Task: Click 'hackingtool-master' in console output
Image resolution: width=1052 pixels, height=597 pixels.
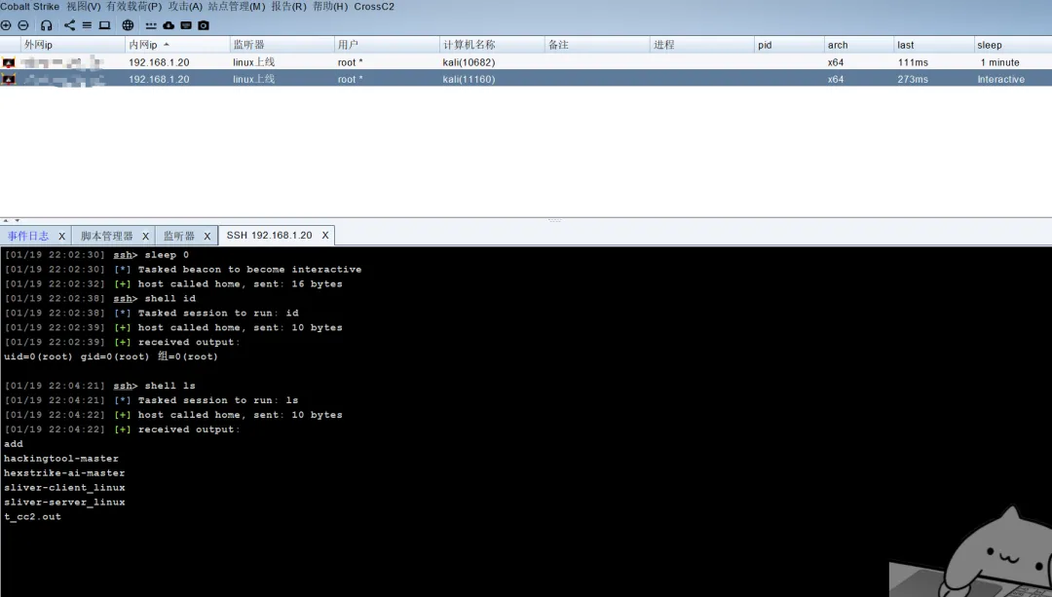Action: tap(61, 459)
